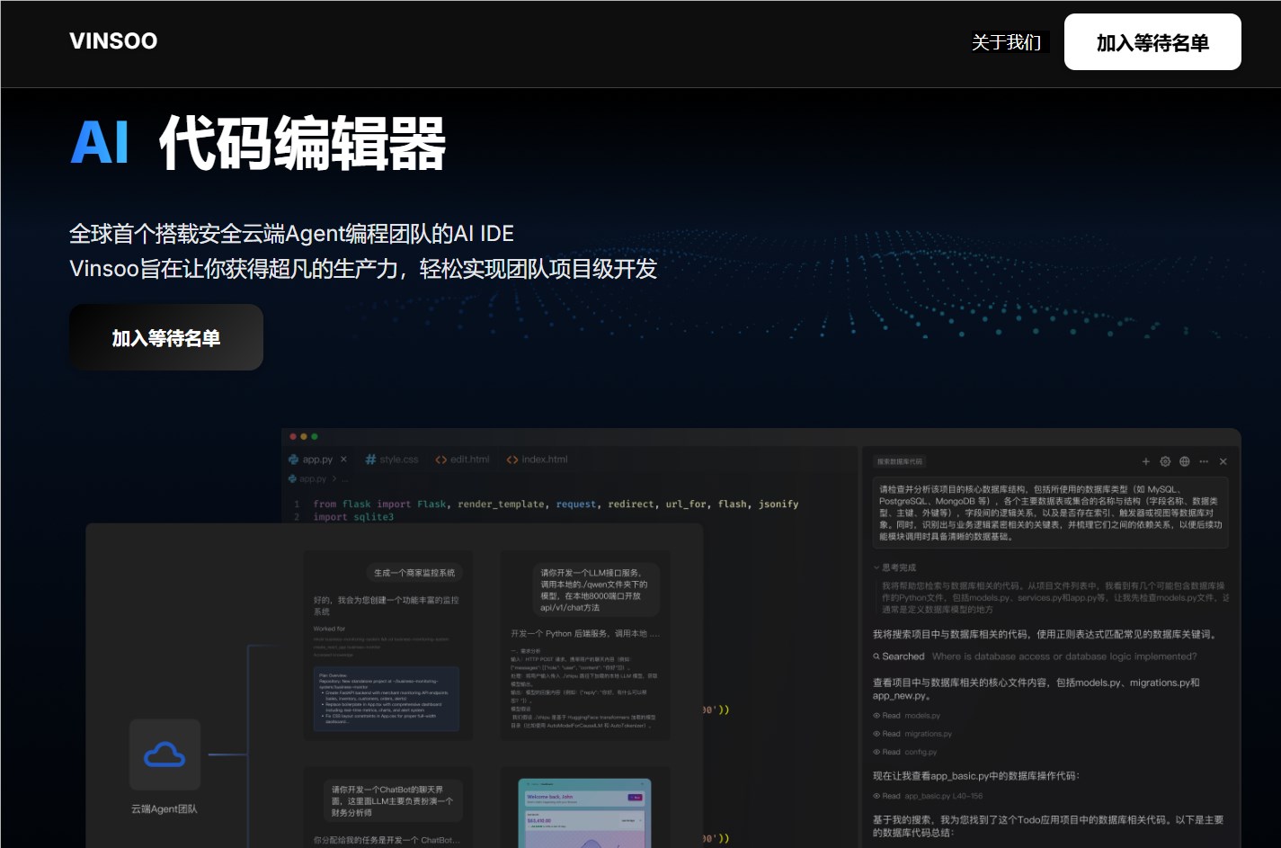Click the magnifier icon next to Searched
1281x848 pixels.
[x=876, y=656]
